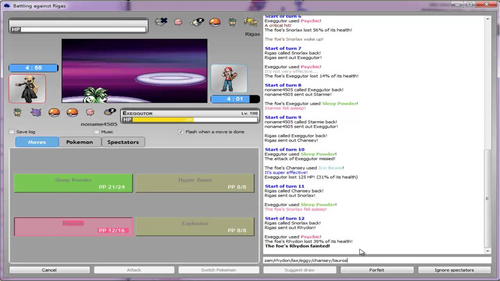Screen dimensions: 500x281
Task: Select the Sleep Powder move
Action: point(73,183)
